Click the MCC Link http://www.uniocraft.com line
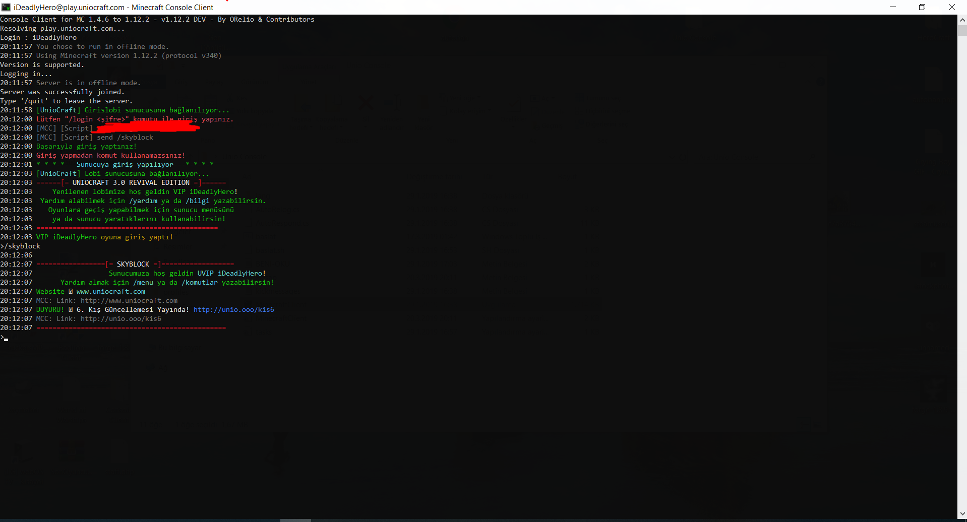The image size is (967, 522). (107, 300)
